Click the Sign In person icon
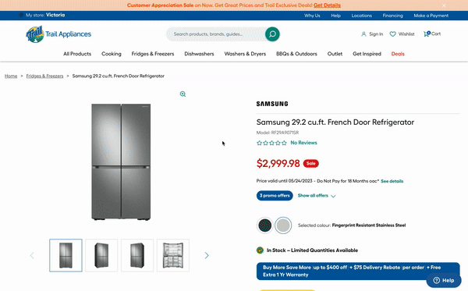Image resolution: width=468 pixels, height=291 pixels. [x=363, y=34]
